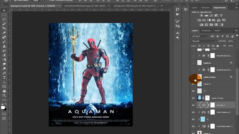239x134 pixels.
Task: Hide the Hue/Saturation 1 layer
Action: [193, 126]
